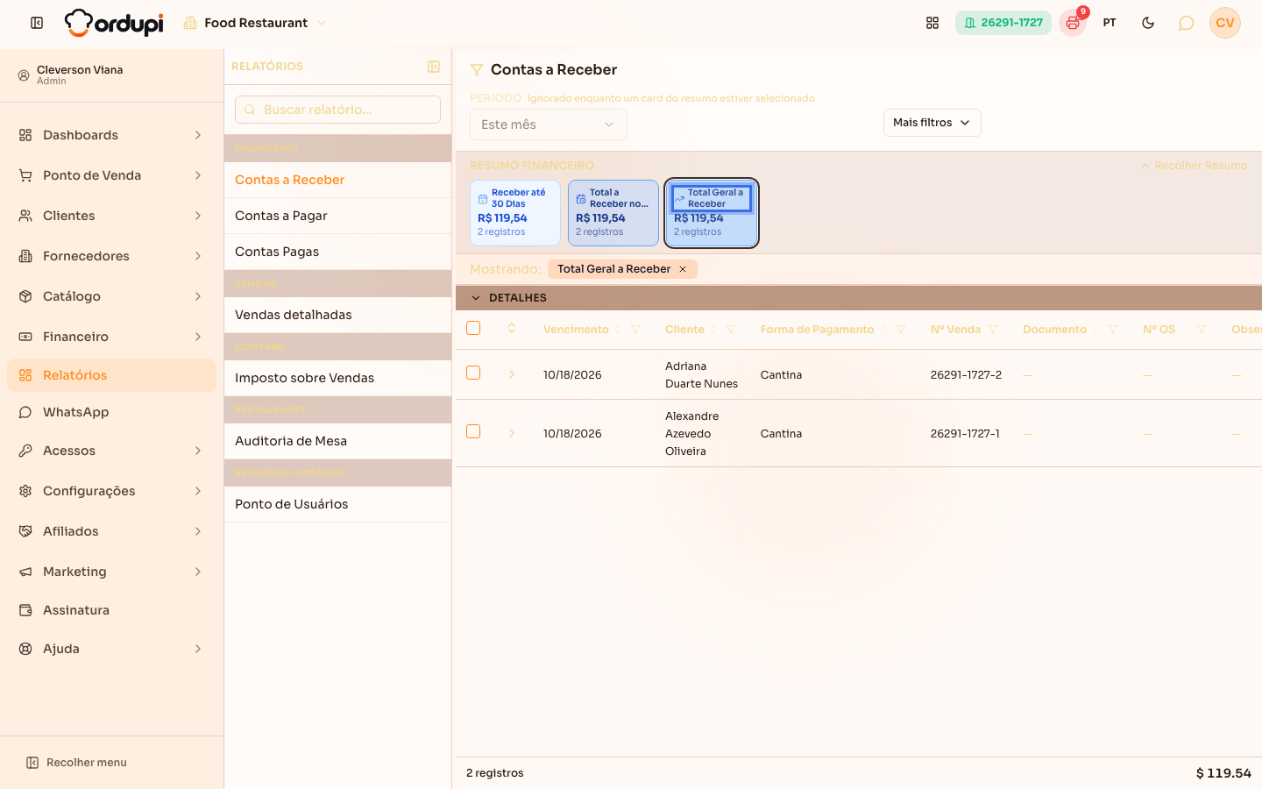Check the Alexandre Azevedo Oliveira row checkbox
Viewport: 1262px width, 789px height.
[x=473, y=431]
